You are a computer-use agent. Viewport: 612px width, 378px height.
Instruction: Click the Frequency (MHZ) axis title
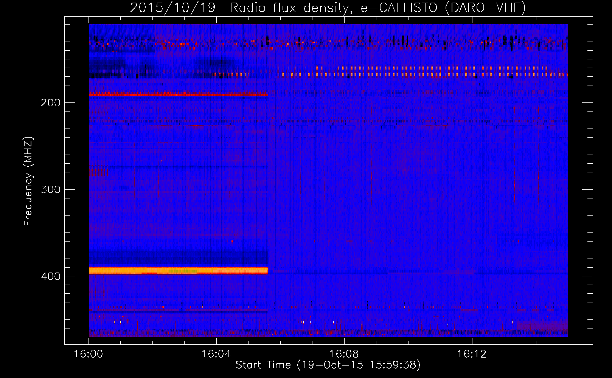29,181
